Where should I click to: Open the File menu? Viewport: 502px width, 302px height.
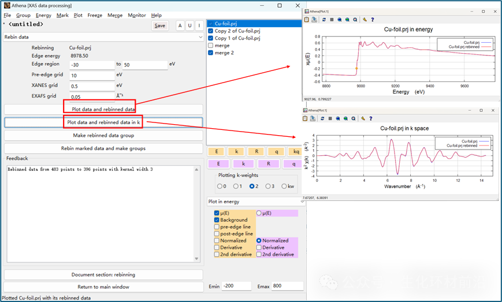[x=7, y=15]
